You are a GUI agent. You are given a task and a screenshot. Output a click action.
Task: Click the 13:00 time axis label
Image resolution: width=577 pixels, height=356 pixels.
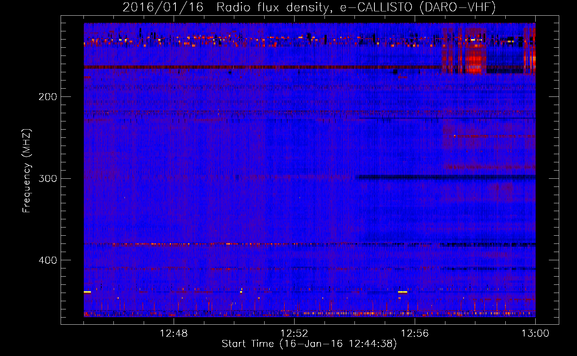[535, 334]
